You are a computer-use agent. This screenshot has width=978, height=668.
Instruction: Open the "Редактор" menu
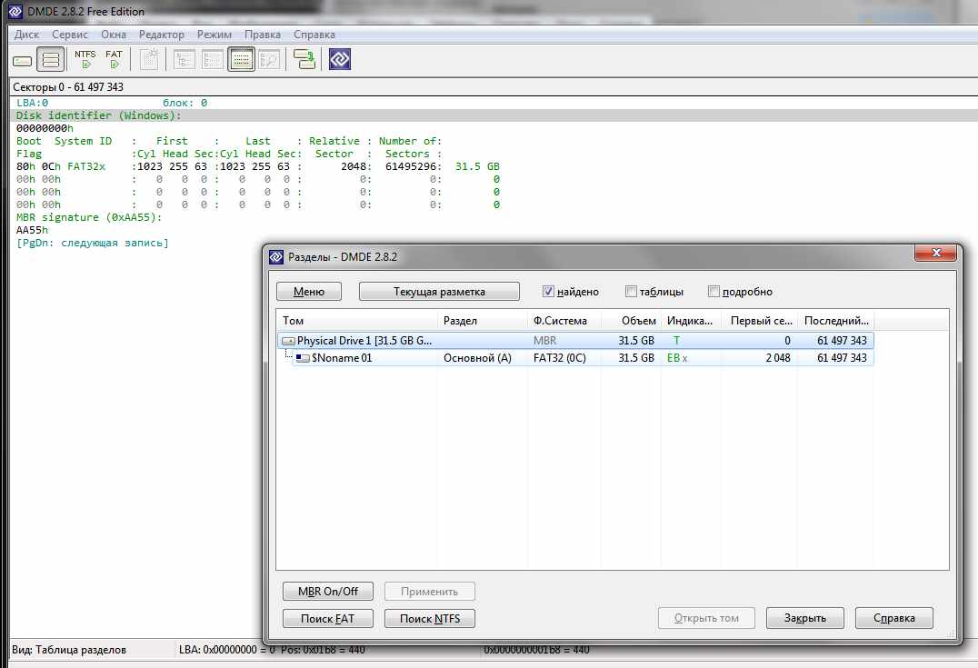click(x=162, y=35)
